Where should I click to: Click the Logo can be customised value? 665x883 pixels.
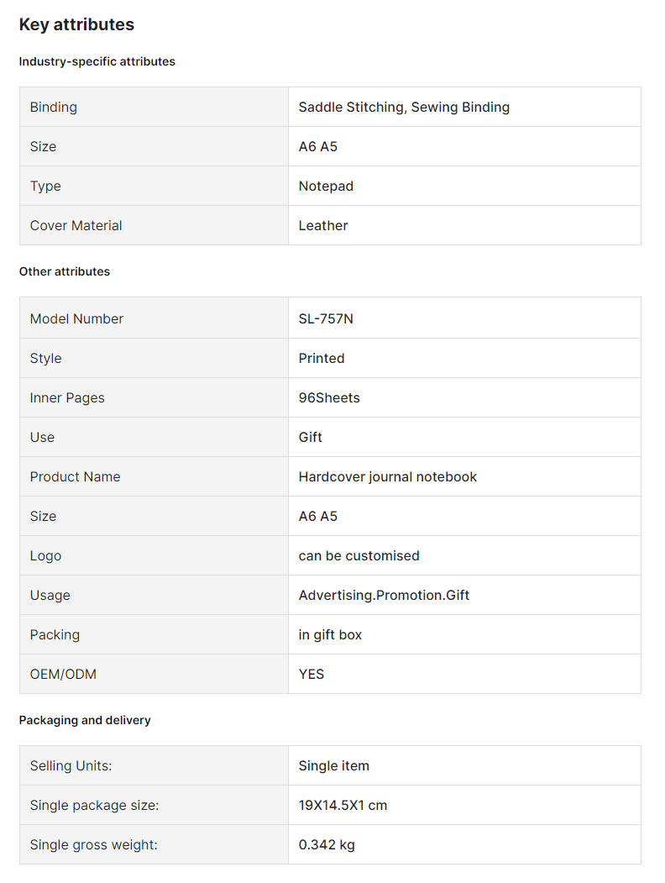pos(359,555)
